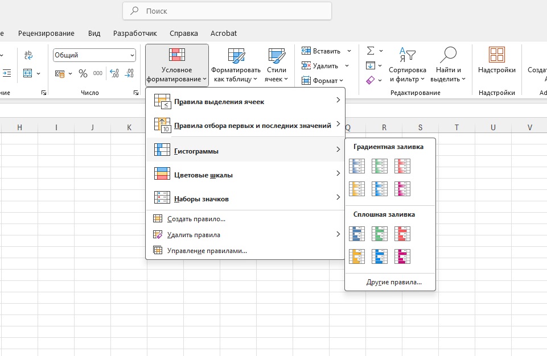
Task: Expand Merge and Center dropdown arrow
Action: pos(38,73)
